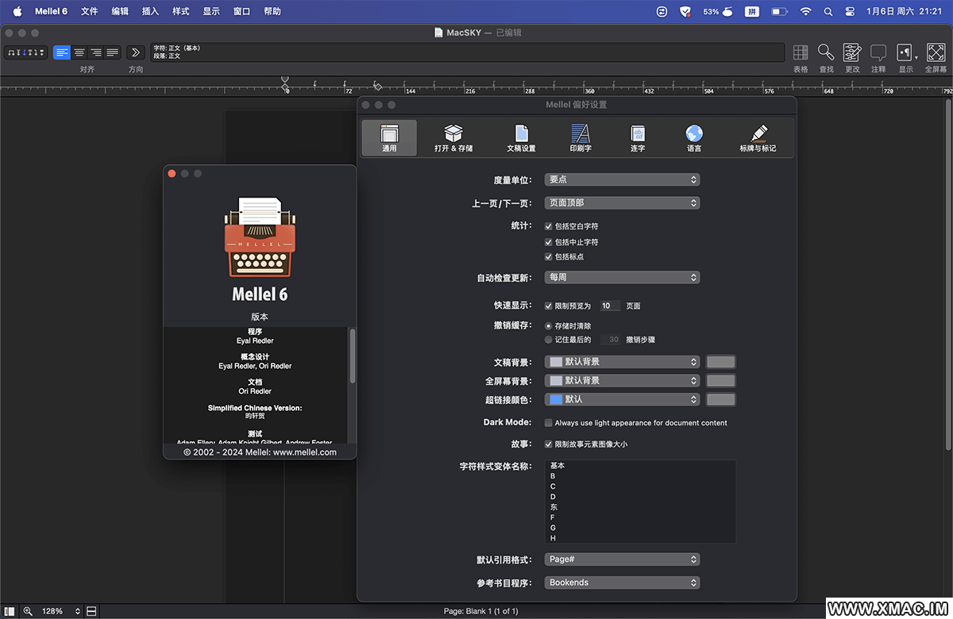Click color well next to 超链接颜色
Viewport: 953px width, 619px height.
click(721, 399)
